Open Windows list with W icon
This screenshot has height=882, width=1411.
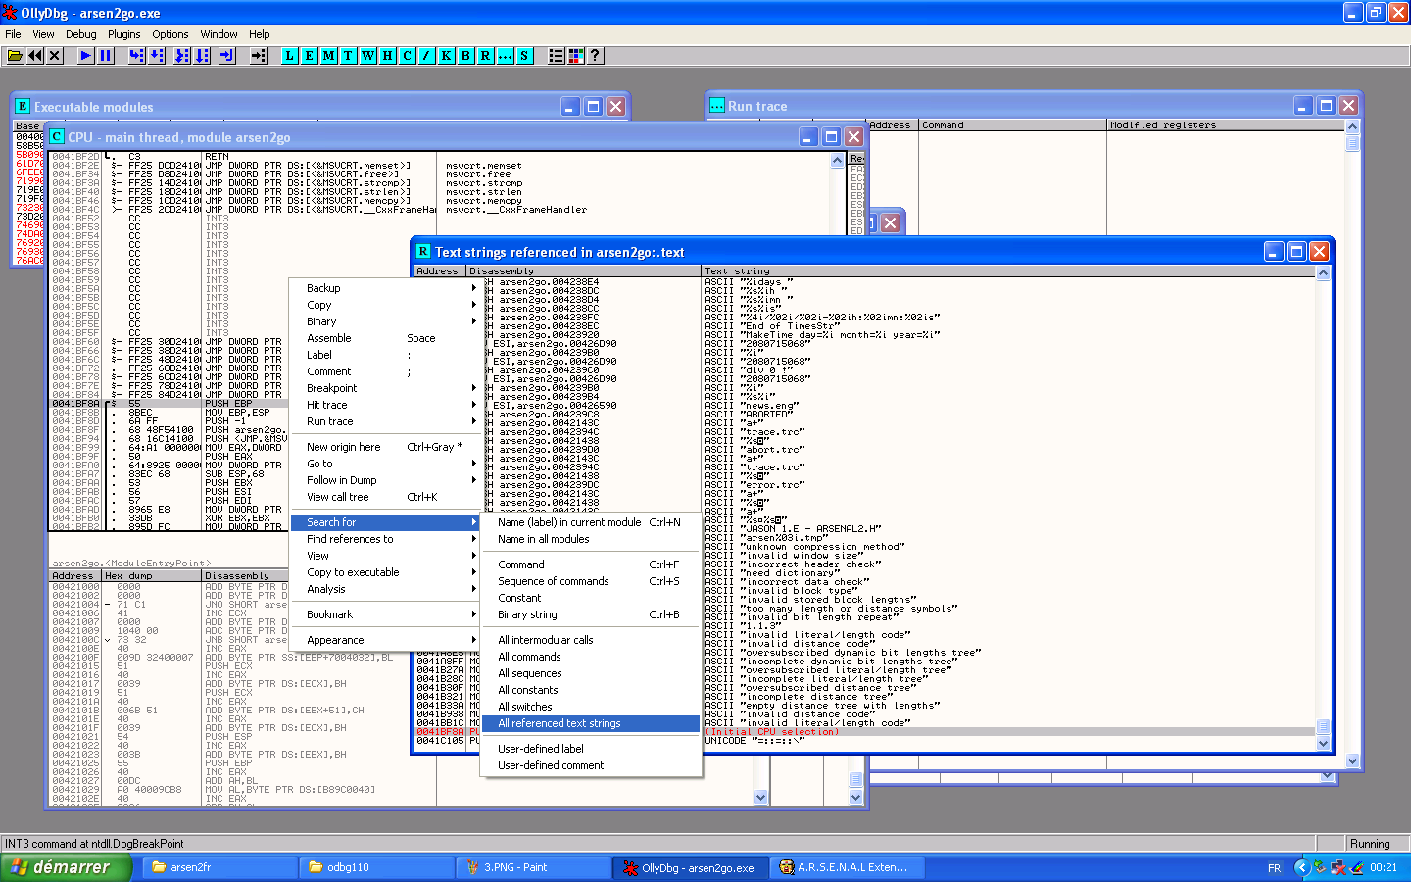(368, 56)
